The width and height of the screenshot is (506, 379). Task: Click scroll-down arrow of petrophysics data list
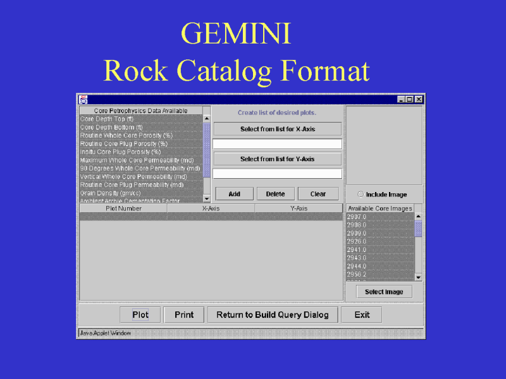tap(207, 198)
